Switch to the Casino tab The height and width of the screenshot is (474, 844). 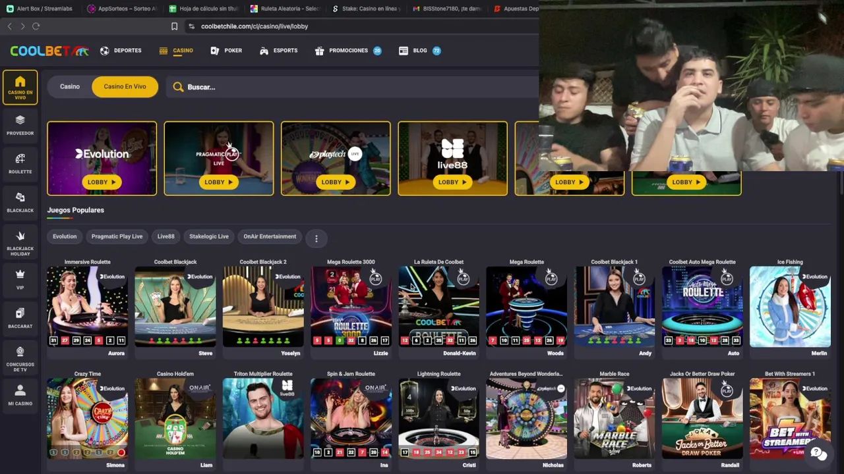pos(70,86)
